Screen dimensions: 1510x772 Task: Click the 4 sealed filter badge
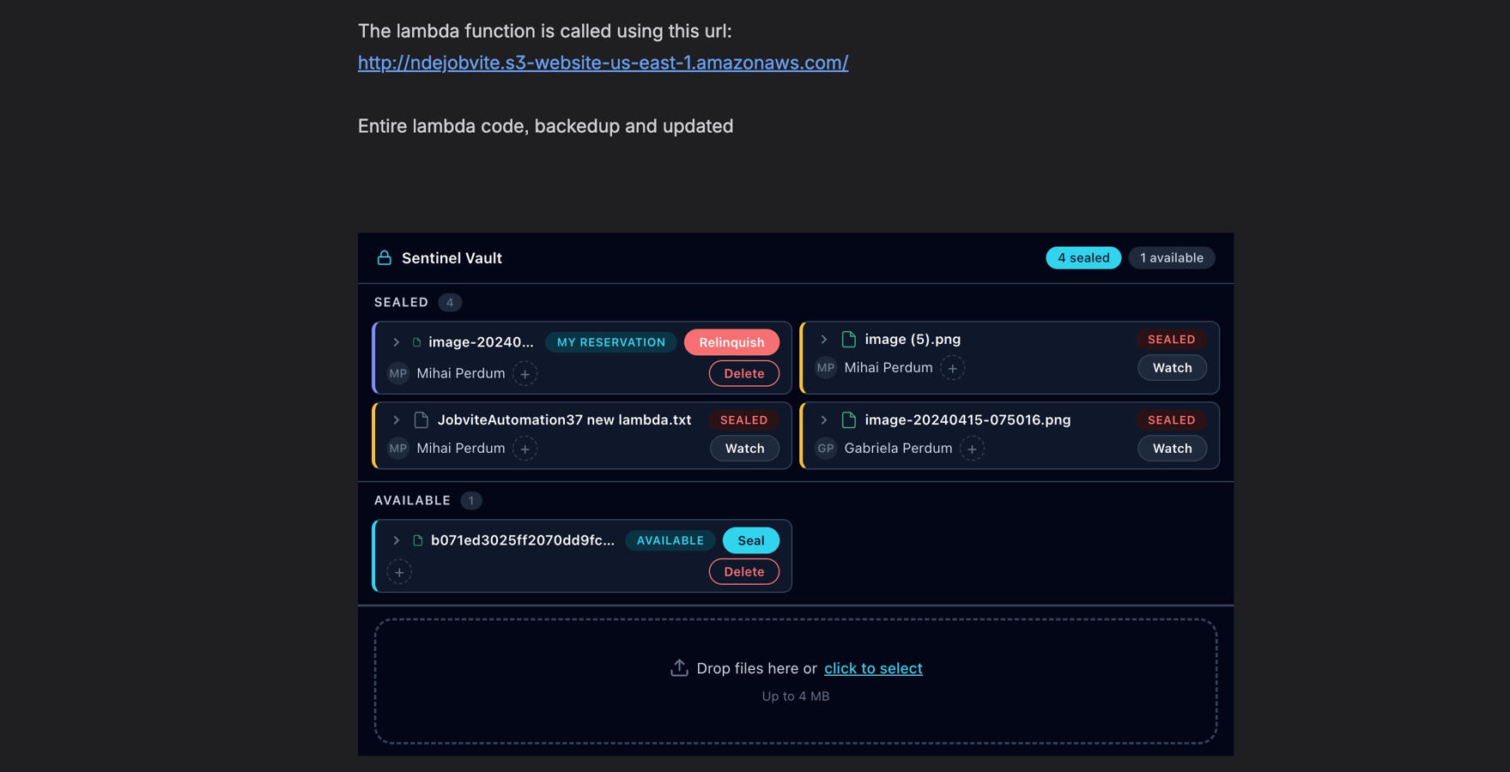pyautogui.click(x=1082, y=257)
